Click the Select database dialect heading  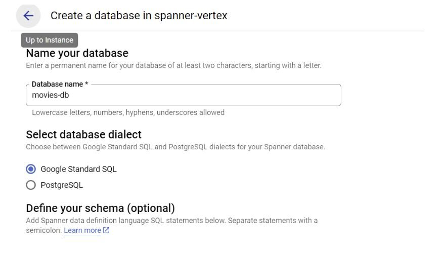(x=83, y=135)
